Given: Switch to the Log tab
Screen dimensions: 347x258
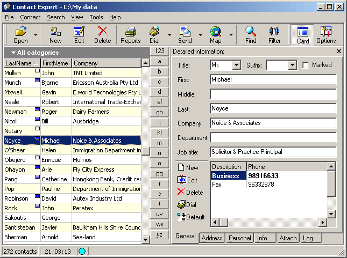Looking at the screenshot, I should point(311,238).
